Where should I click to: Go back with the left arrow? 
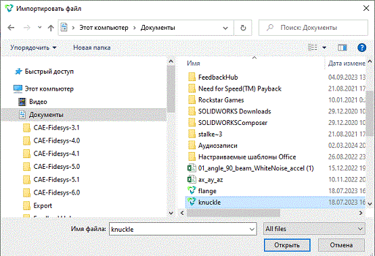point(11,28)
